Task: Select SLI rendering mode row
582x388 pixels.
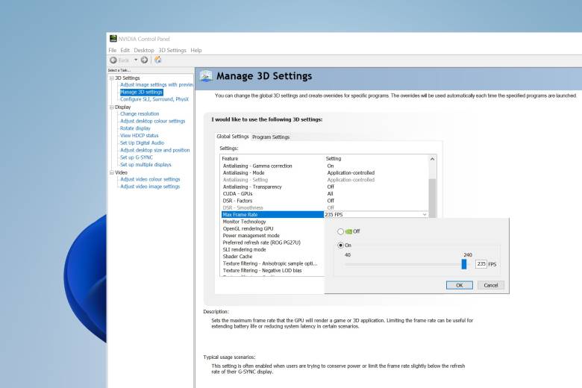Action: point(272,249)
